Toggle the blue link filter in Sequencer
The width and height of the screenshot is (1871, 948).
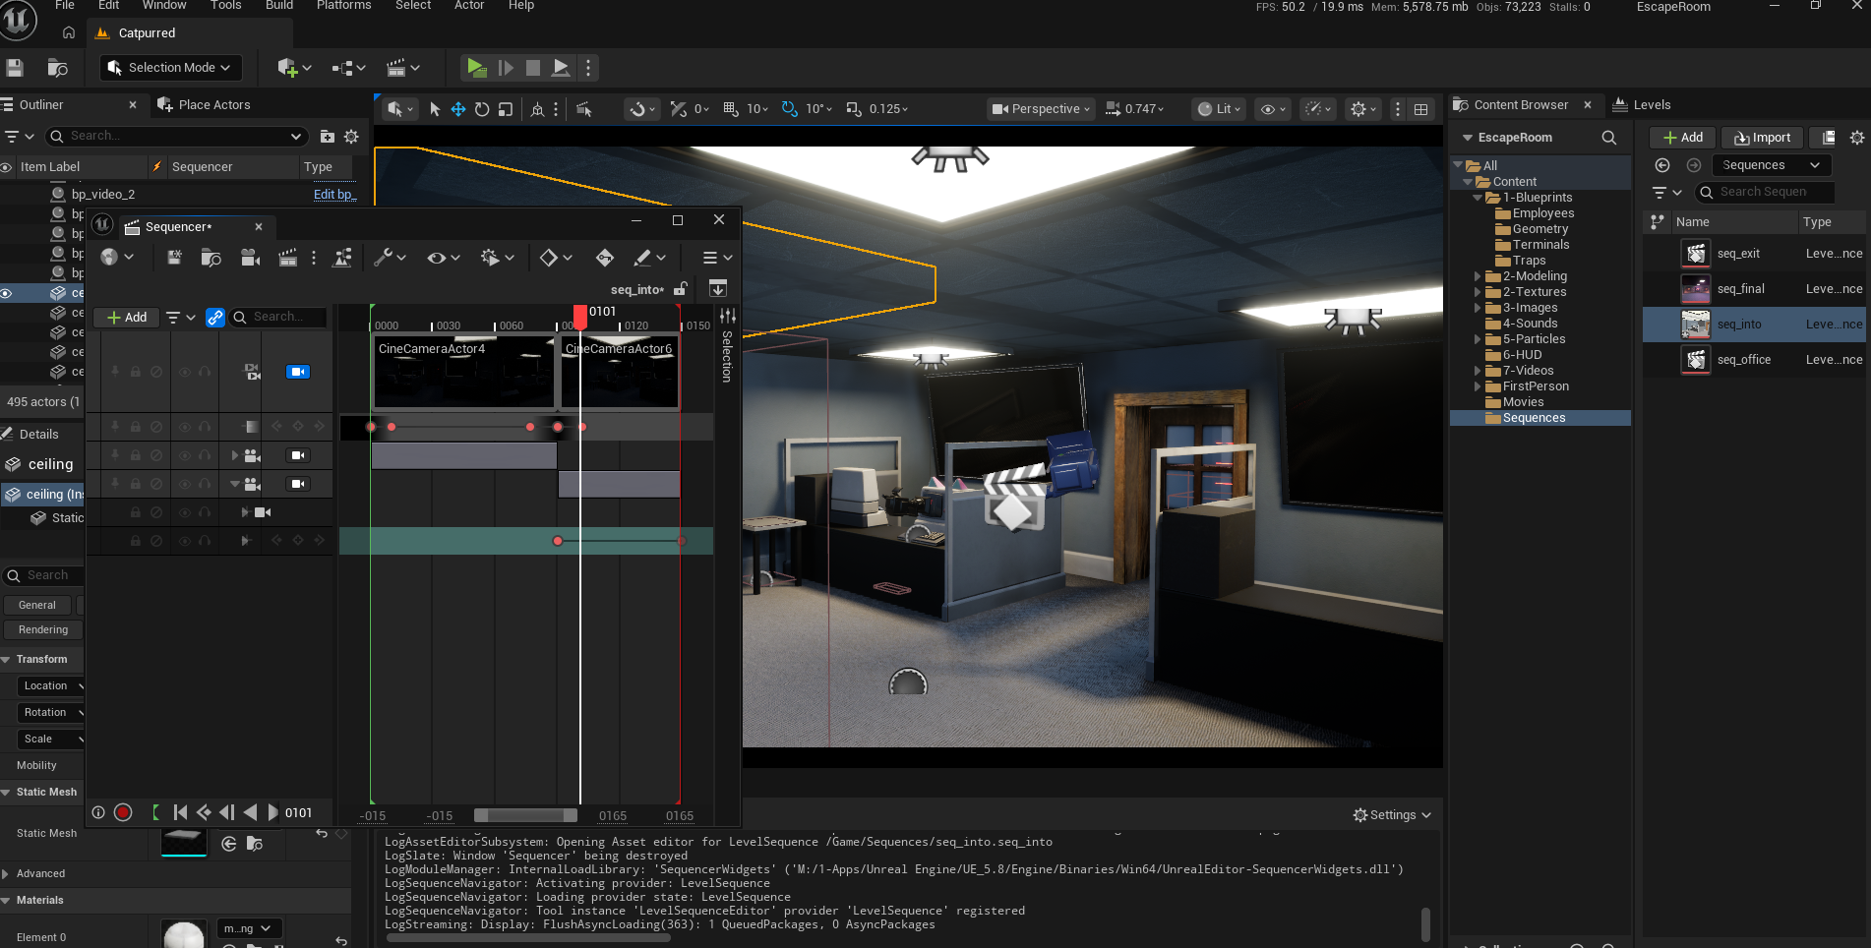point(215,318)
